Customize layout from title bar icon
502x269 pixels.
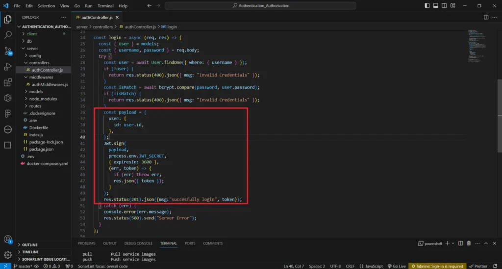452,6
